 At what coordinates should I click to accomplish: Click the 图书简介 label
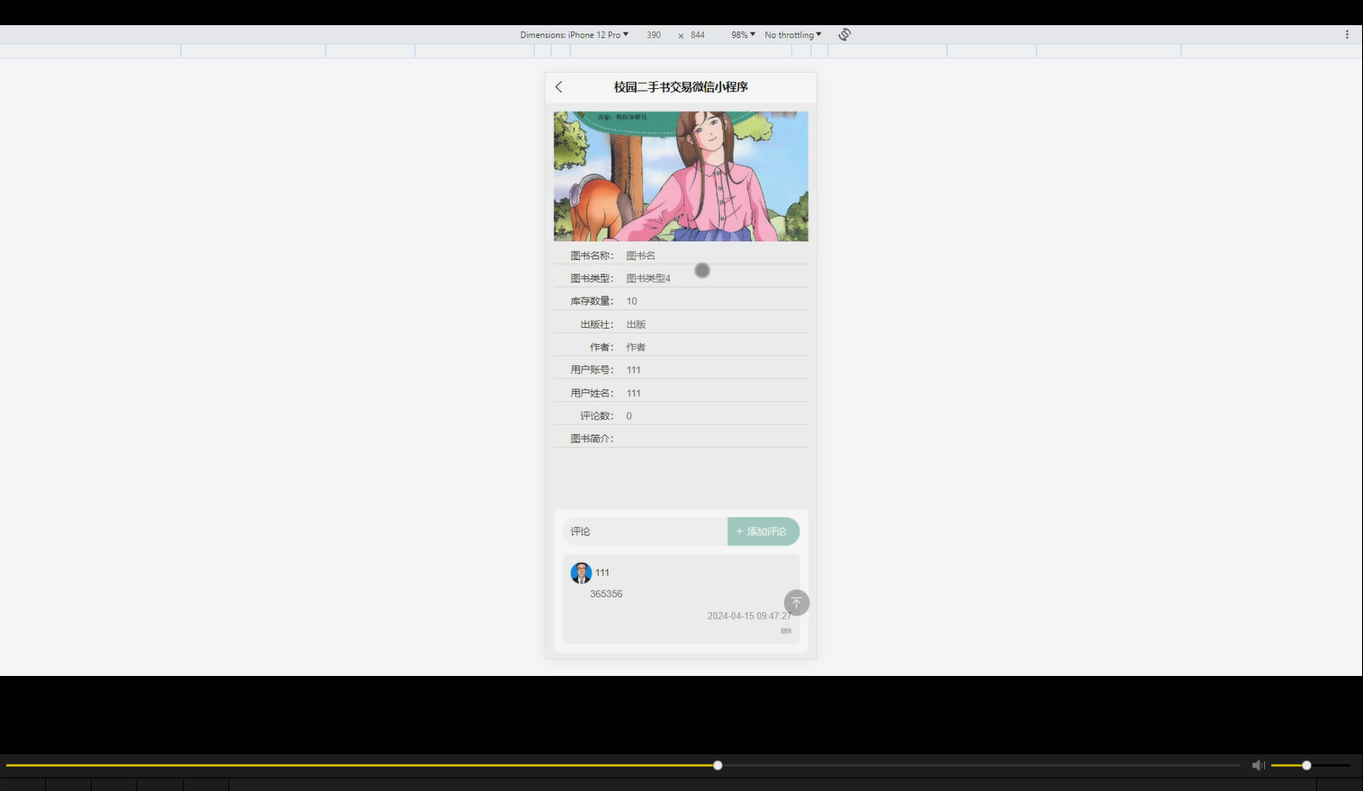tap(592, 439)
